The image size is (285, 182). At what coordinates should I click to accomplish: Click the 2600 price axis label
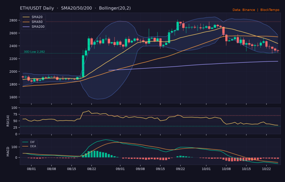click(x=13, y=33)
